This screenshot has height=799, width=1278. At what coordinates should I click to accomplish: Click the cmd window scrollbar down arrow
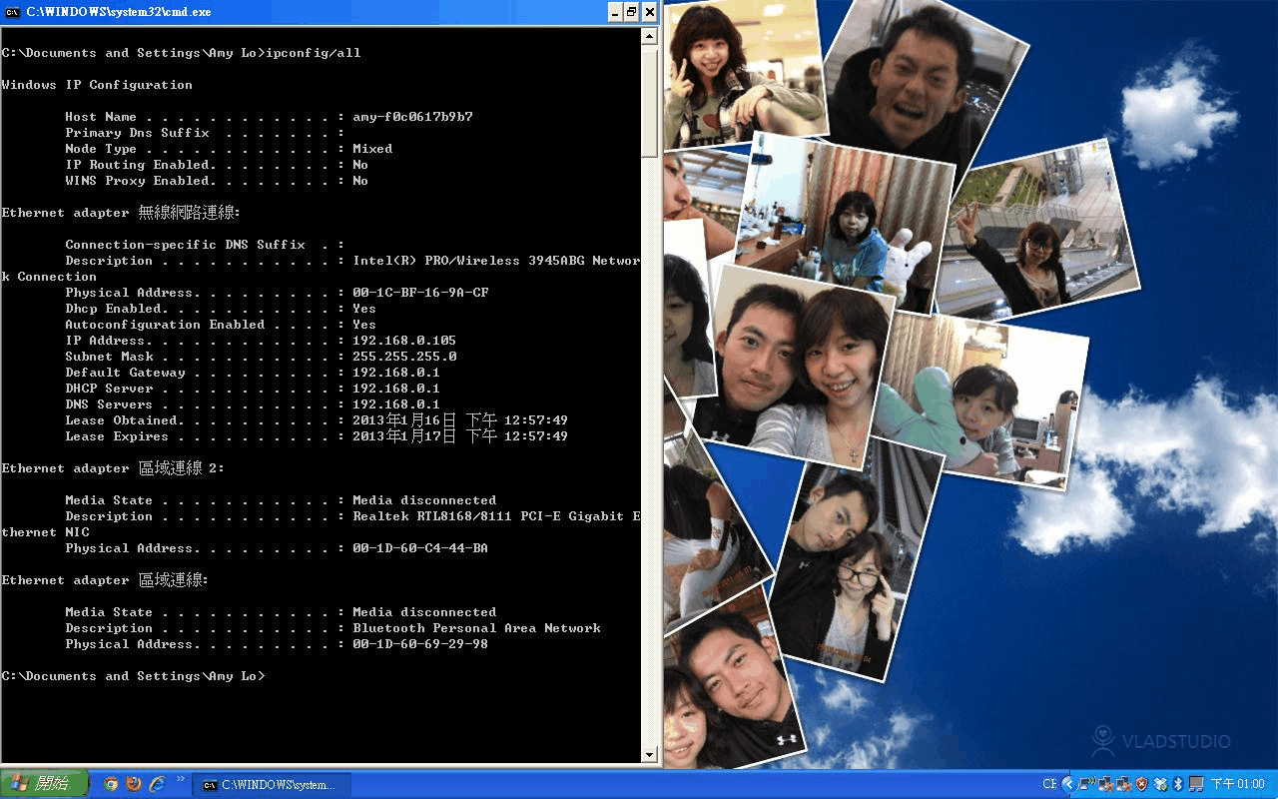[649, 755]
